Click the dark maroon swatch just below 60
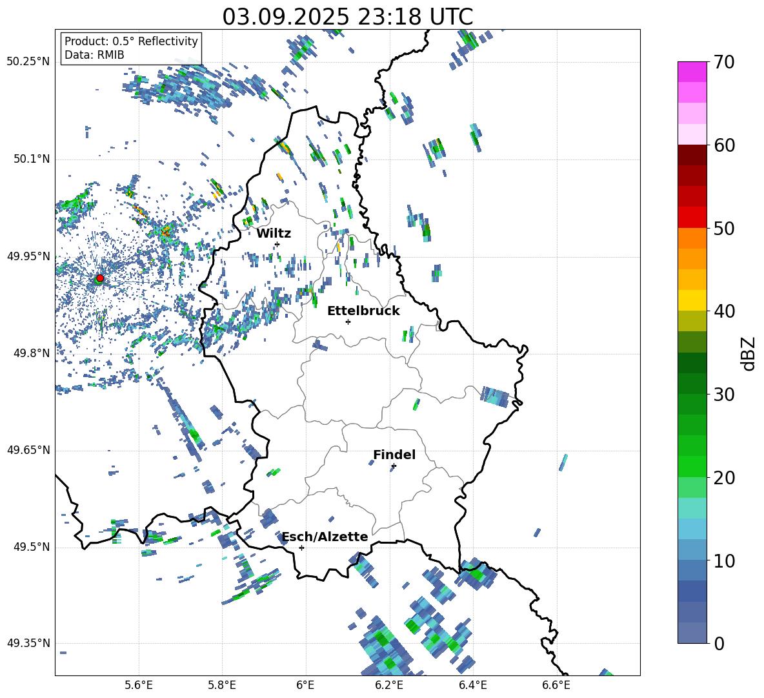Viewport: 764px width, 698px height. click(x=692, y=155)
